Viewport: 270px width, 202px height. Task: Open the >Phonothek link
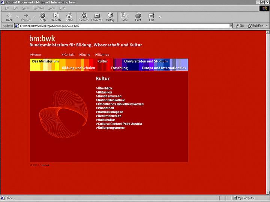pyautogui.click(x=105, y=108)
